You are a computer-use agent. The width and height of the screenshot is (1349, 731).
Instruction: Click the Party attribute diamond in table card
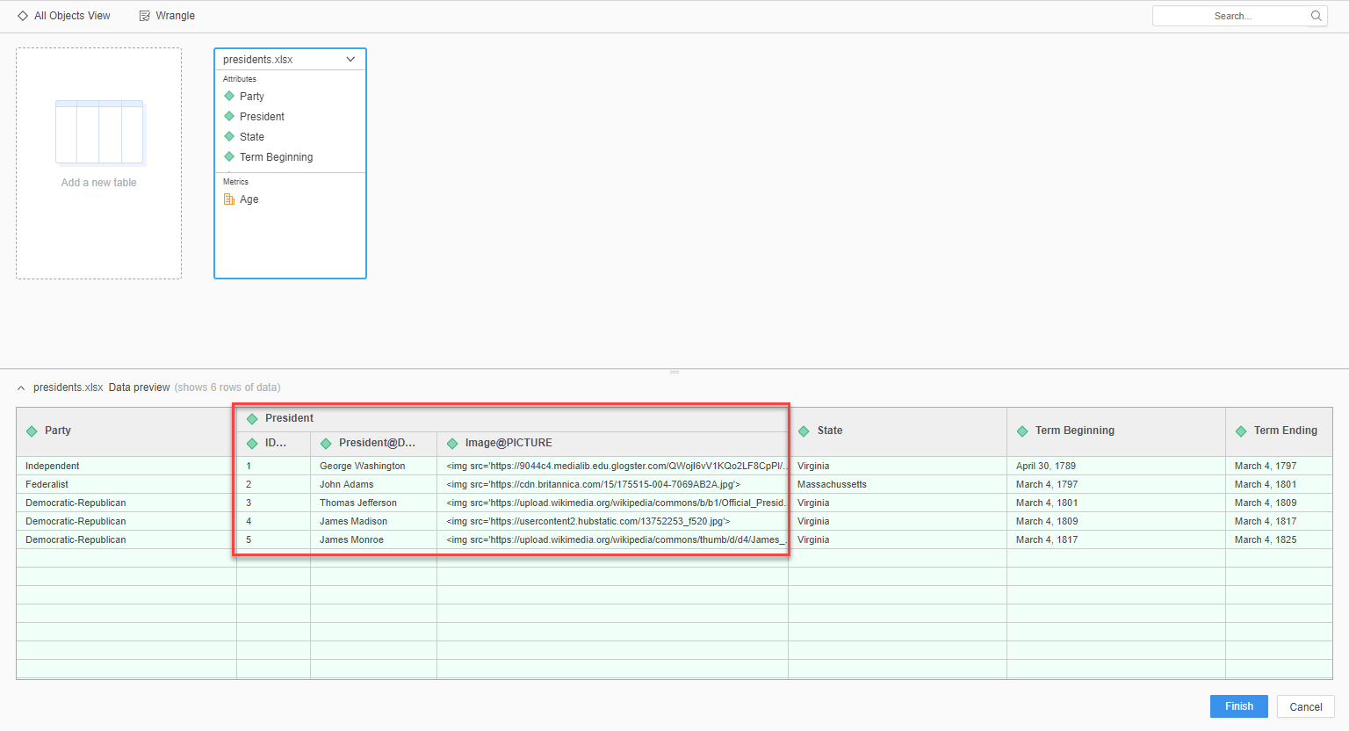229,97
